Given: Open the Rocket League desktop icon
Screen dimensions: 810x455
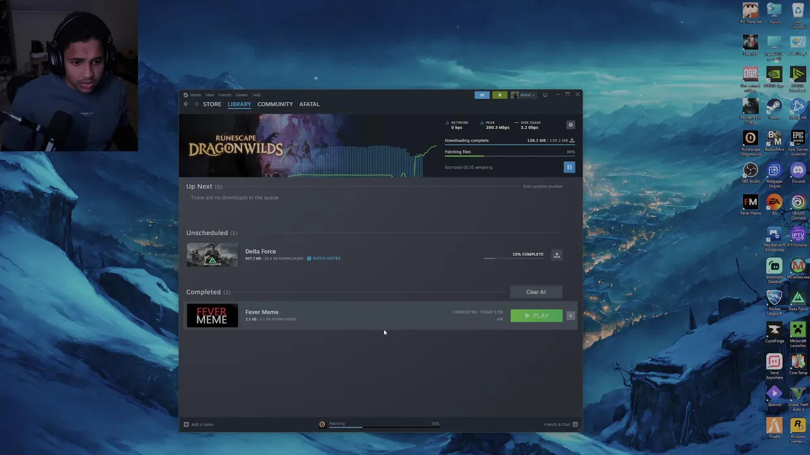Looking at the screenshot, I should 774,302.
